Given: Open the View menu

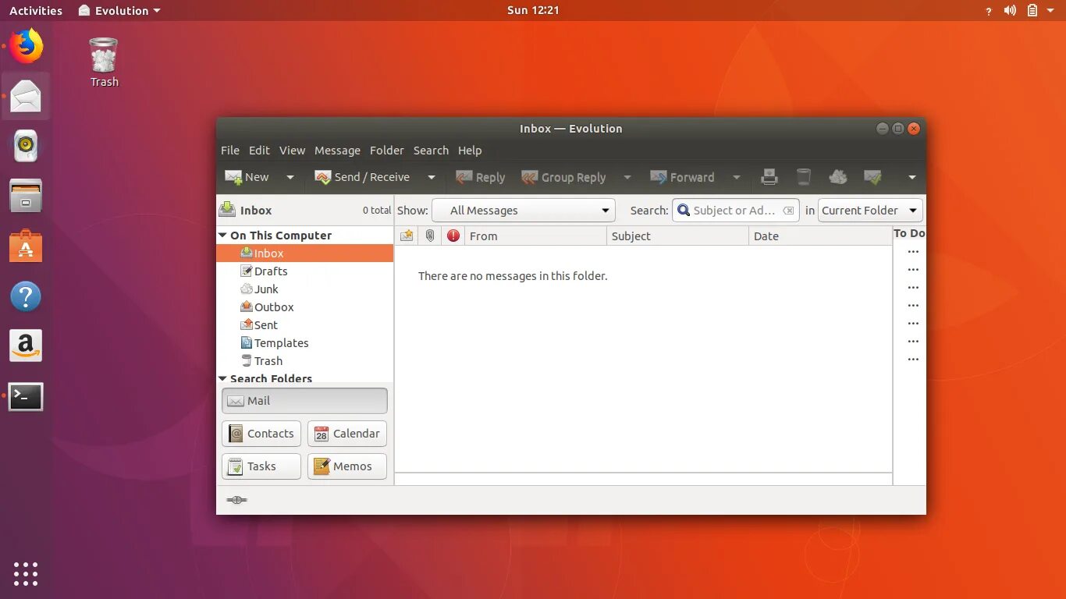Looking at the screenshot, I should [x=292, y=151].
